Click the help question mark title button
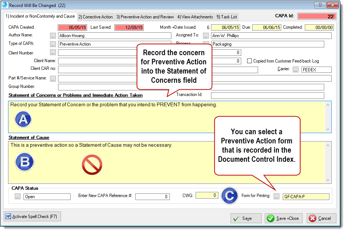The image size is (346, 232). (320, 5)
